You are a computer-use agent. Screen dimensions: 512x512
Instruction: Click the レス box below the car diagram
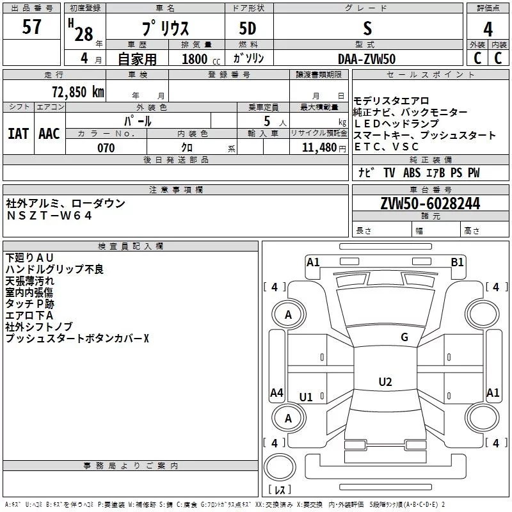click(280, 490)
